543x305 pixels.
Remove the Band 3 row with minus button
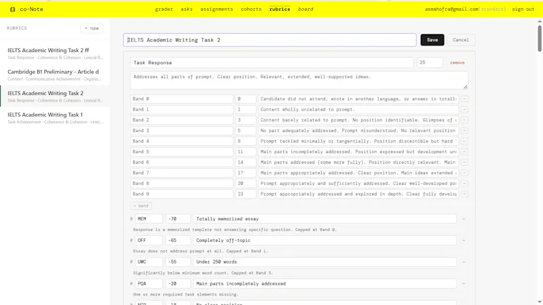[x=464, y=131]
